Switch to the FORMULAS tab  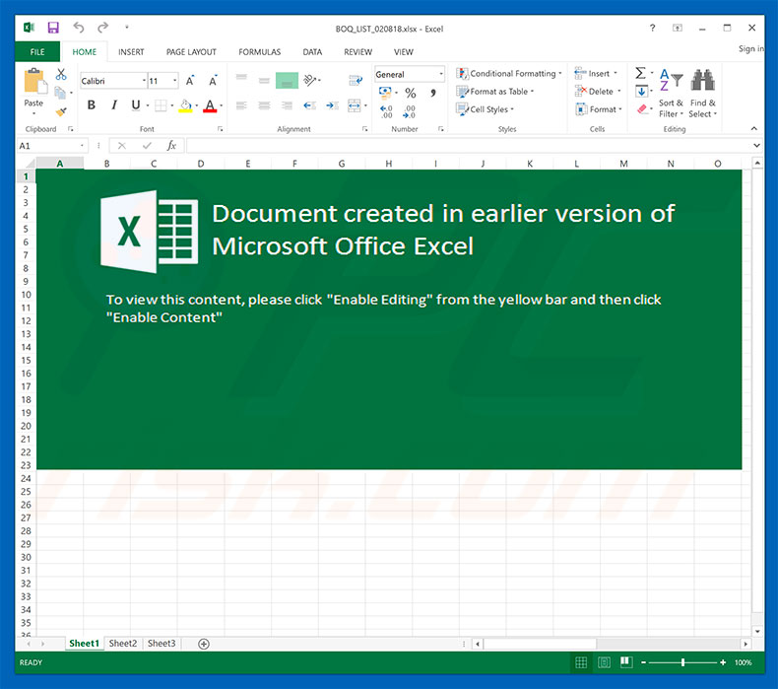(x=260, y=51)
